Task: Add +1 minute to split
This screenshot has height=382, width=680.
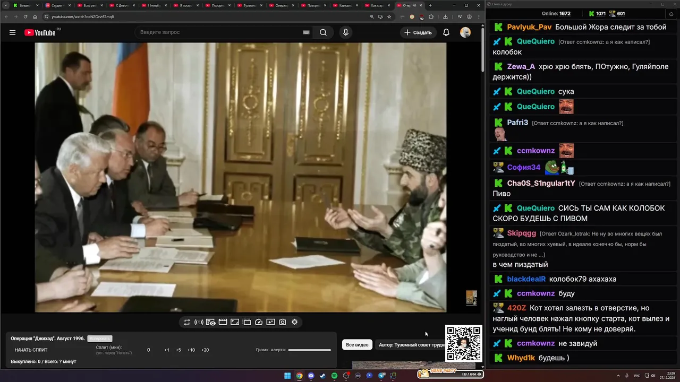Action: tap(167, 350)
